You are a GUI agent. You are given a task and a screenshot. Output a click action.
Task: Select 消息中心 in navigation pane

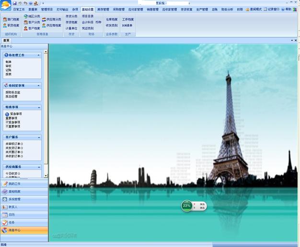(24, 230)
